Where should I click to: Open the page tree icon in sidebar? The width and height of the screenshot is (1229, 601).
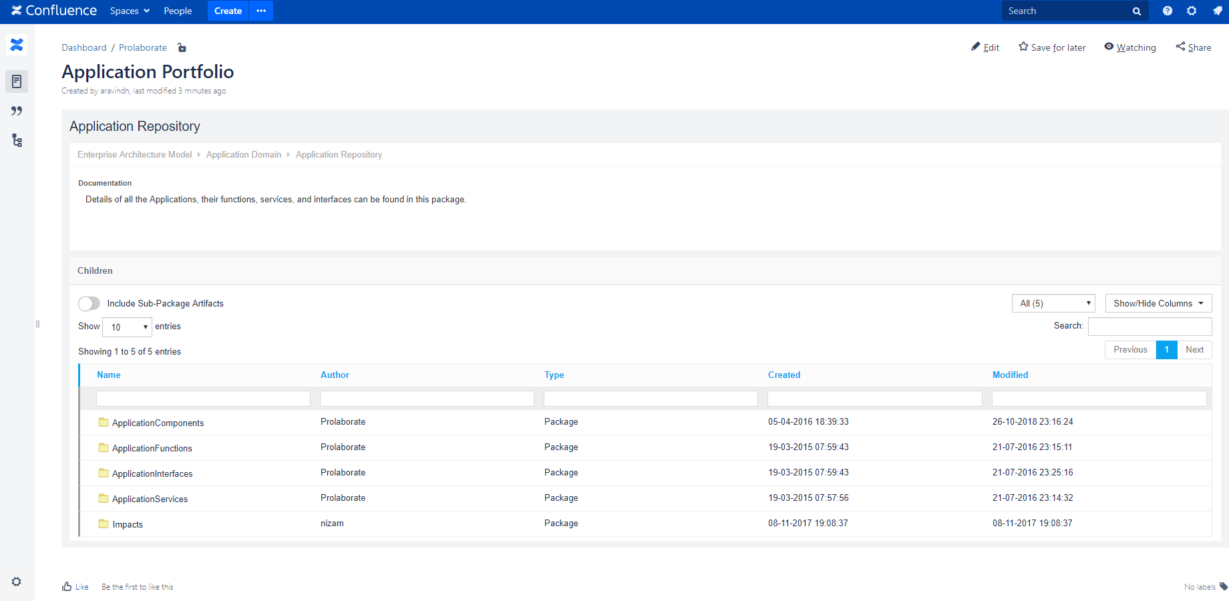(17, 140)
